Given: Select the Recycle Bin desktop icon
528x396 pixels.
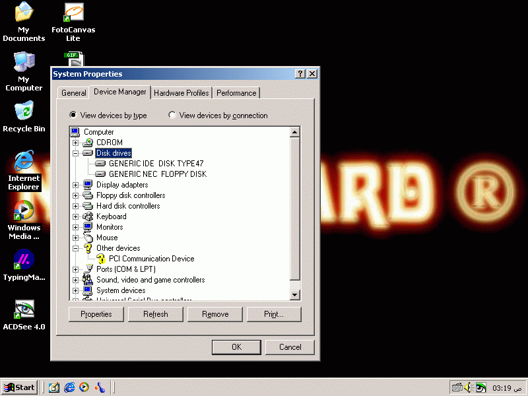Looking at the screenshot, I should [24, 117].
